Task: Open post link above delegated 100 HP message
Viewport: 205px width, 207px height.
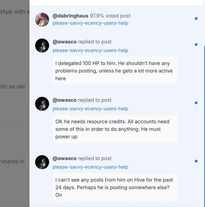Action: [90, 50]
